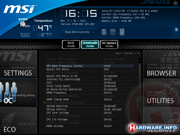Change Spread Spectrum option
180x135 pixels.
click(110, 106)
